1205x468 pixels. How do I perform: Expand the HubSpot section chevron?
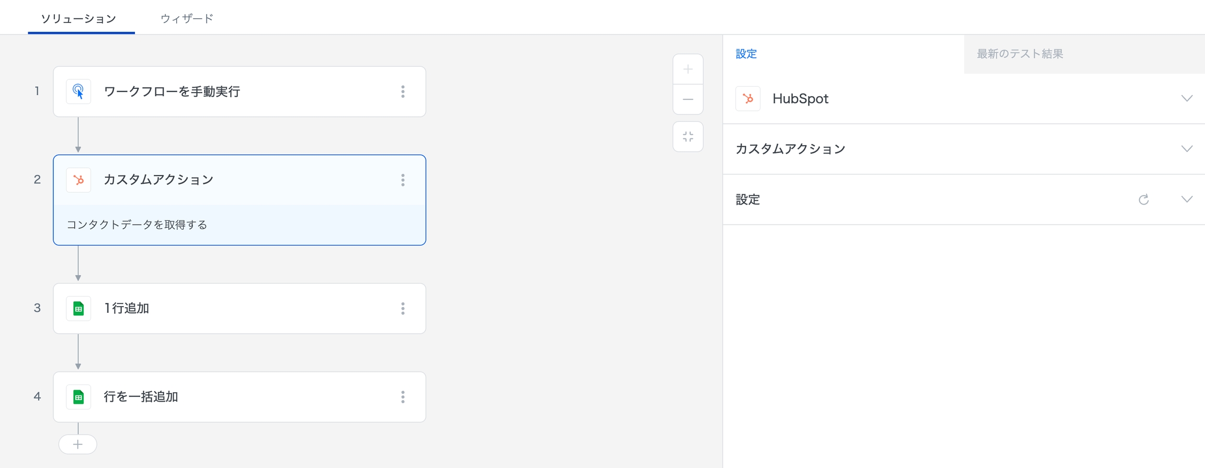click(1187, 99)
